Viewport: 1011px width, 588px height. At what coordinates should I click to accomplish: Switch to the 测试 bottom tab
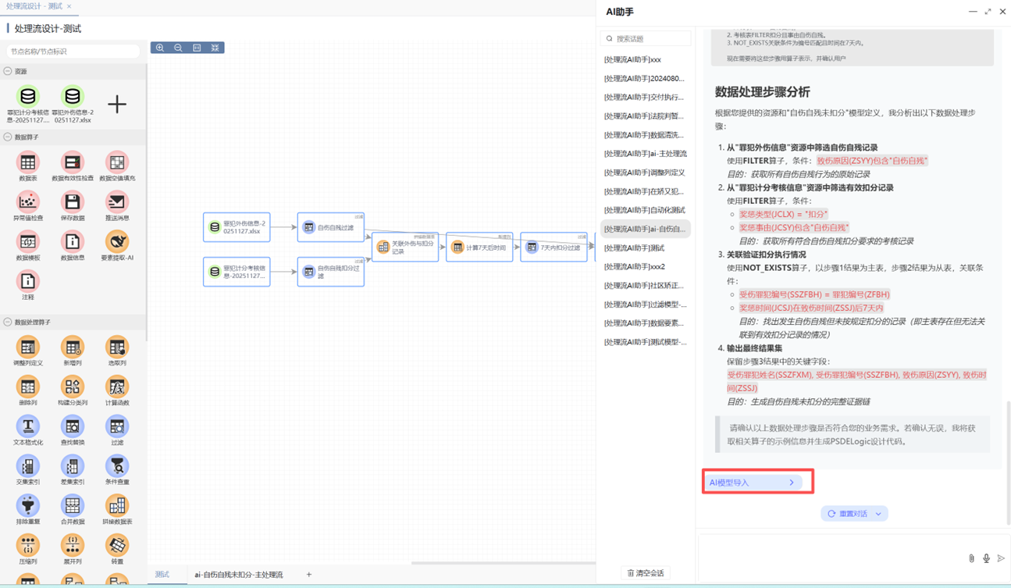click(162, 575)
